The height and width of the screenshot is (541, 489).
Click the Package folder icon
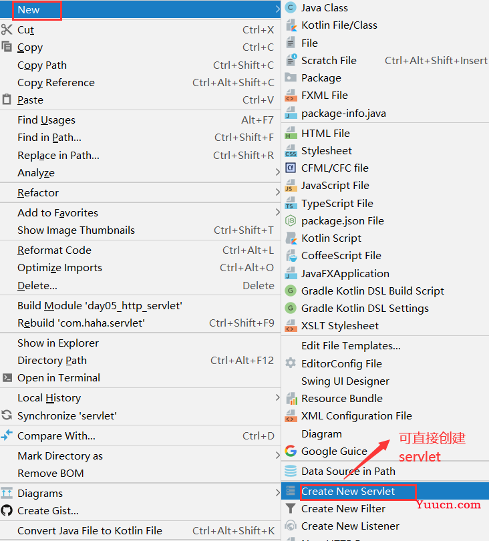(x=291, y=77)
